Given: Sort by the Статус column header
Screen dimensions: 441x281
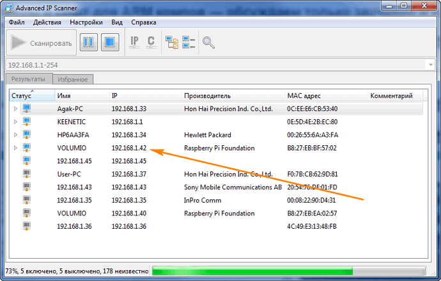Looking at the screenshot, I should tap(32, 96).
